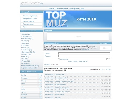132x99 pixels.
Task: Open Pop [160] category
Action: point(26,43)
